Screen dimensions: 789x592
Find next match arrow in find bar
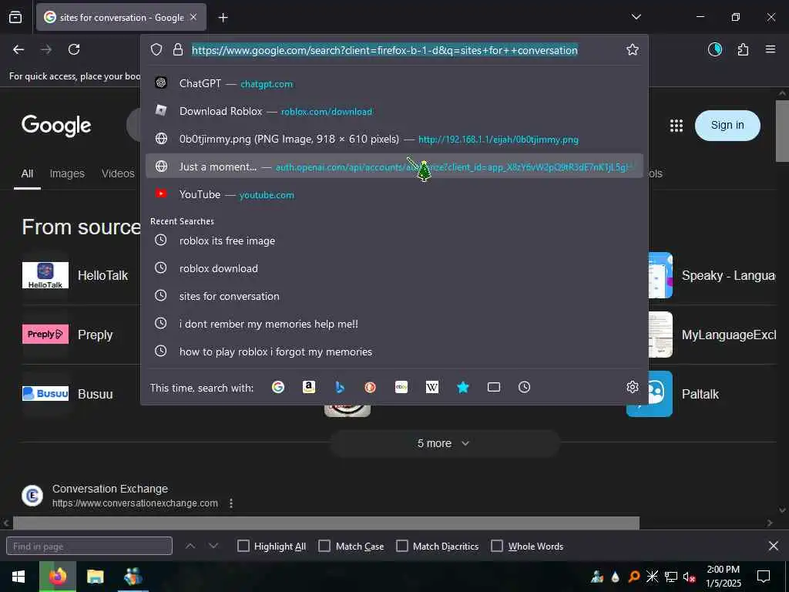[x=213, y=546]
